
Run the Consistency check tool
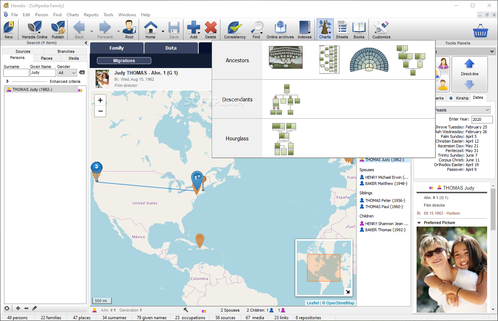point(235,30)
